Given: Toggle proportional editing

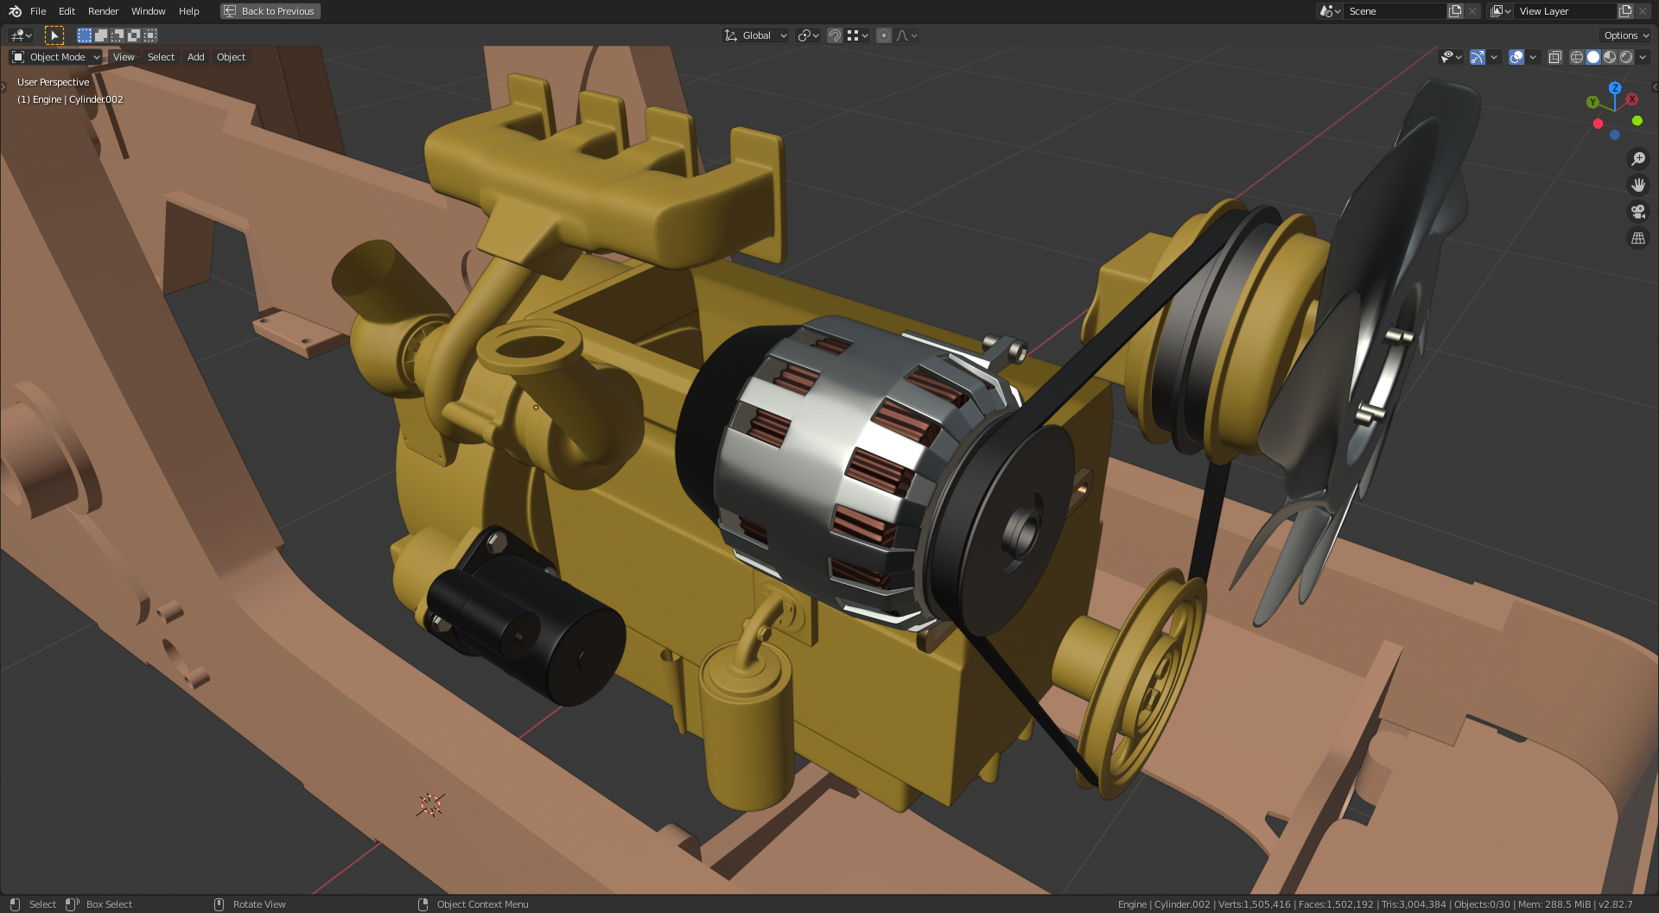Looking at the screenshot, I should (x=884, y=35).
